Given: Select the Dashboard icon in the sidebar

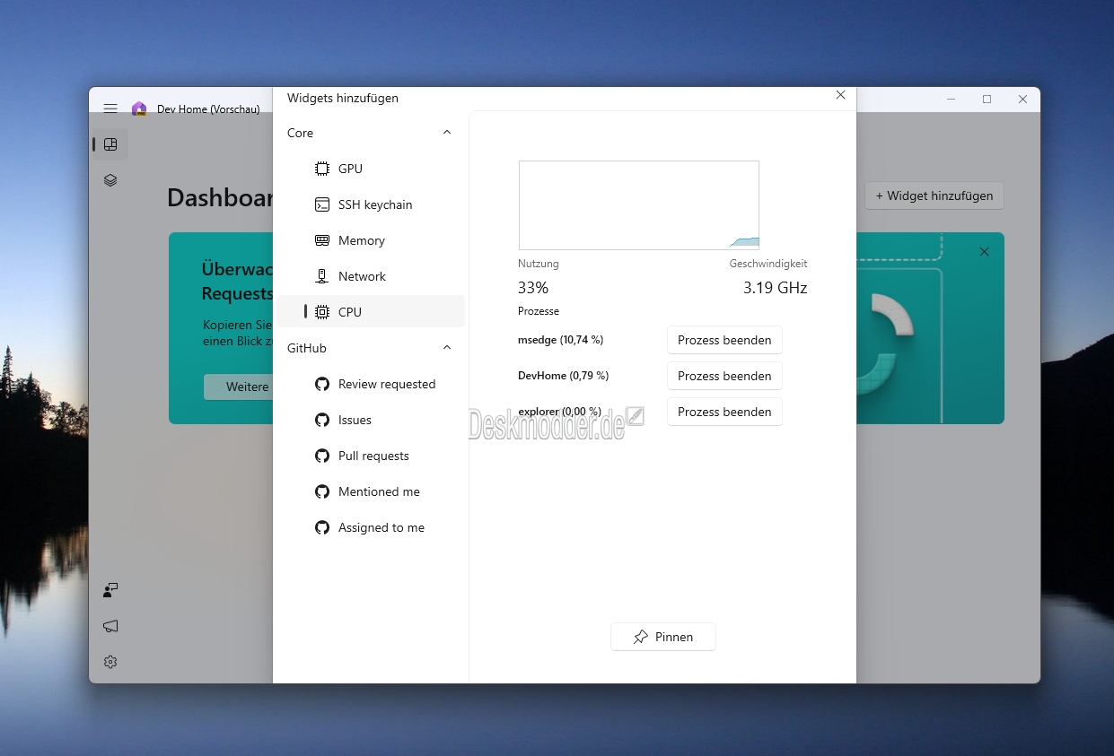Looking at the screenshot, I should (110, 144).
